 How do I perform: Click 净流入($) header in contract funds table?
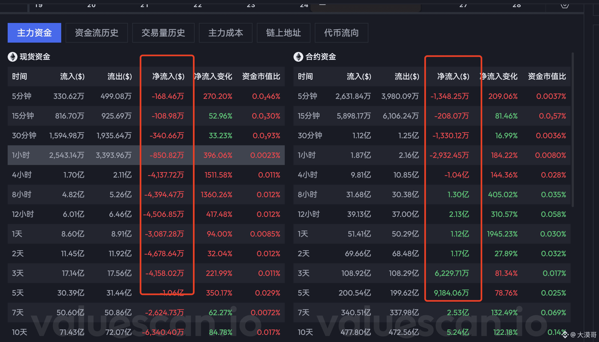(453, 76)
